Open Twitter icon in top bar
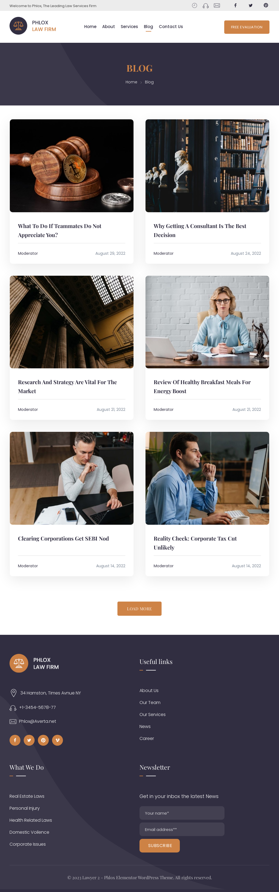 click(x=251, y=5)
